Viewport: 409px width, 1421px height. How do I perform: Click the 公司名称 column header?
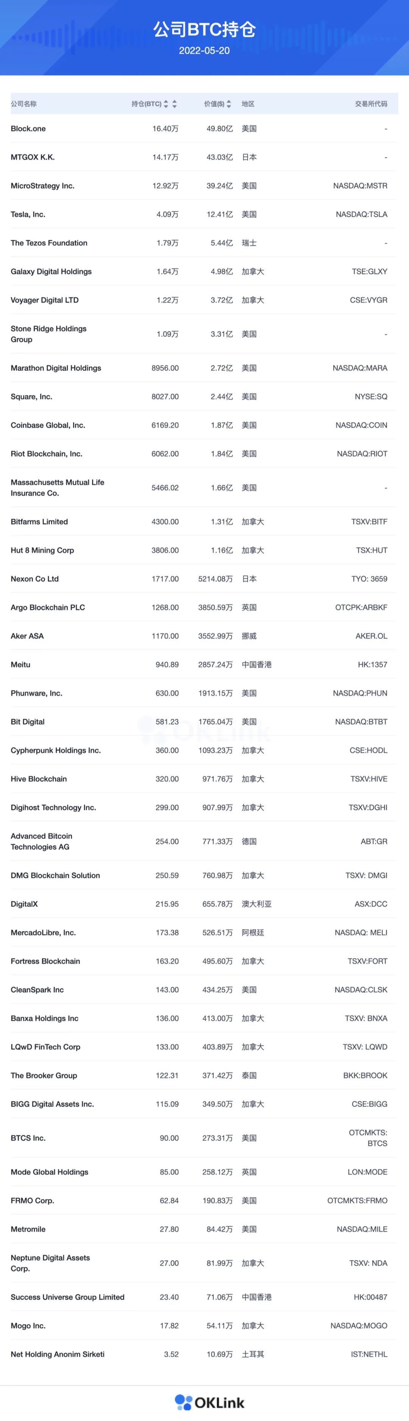tap(24, 104)
